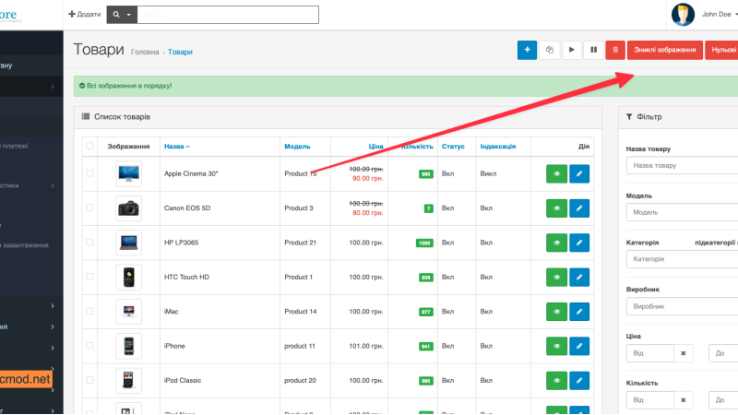Click the Кількість Від input field
Screen dimensions: 738x415
tap(650, 400)
